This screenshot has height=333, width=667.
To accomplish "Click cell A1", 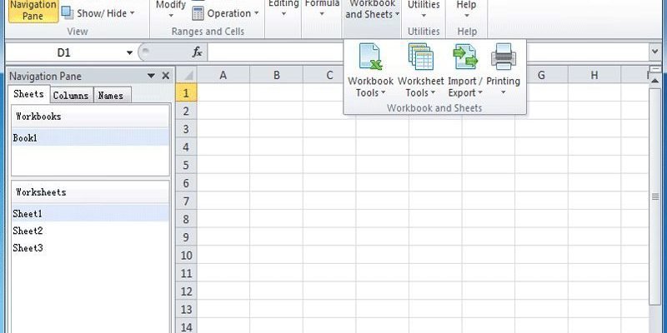I will (223, 93).
